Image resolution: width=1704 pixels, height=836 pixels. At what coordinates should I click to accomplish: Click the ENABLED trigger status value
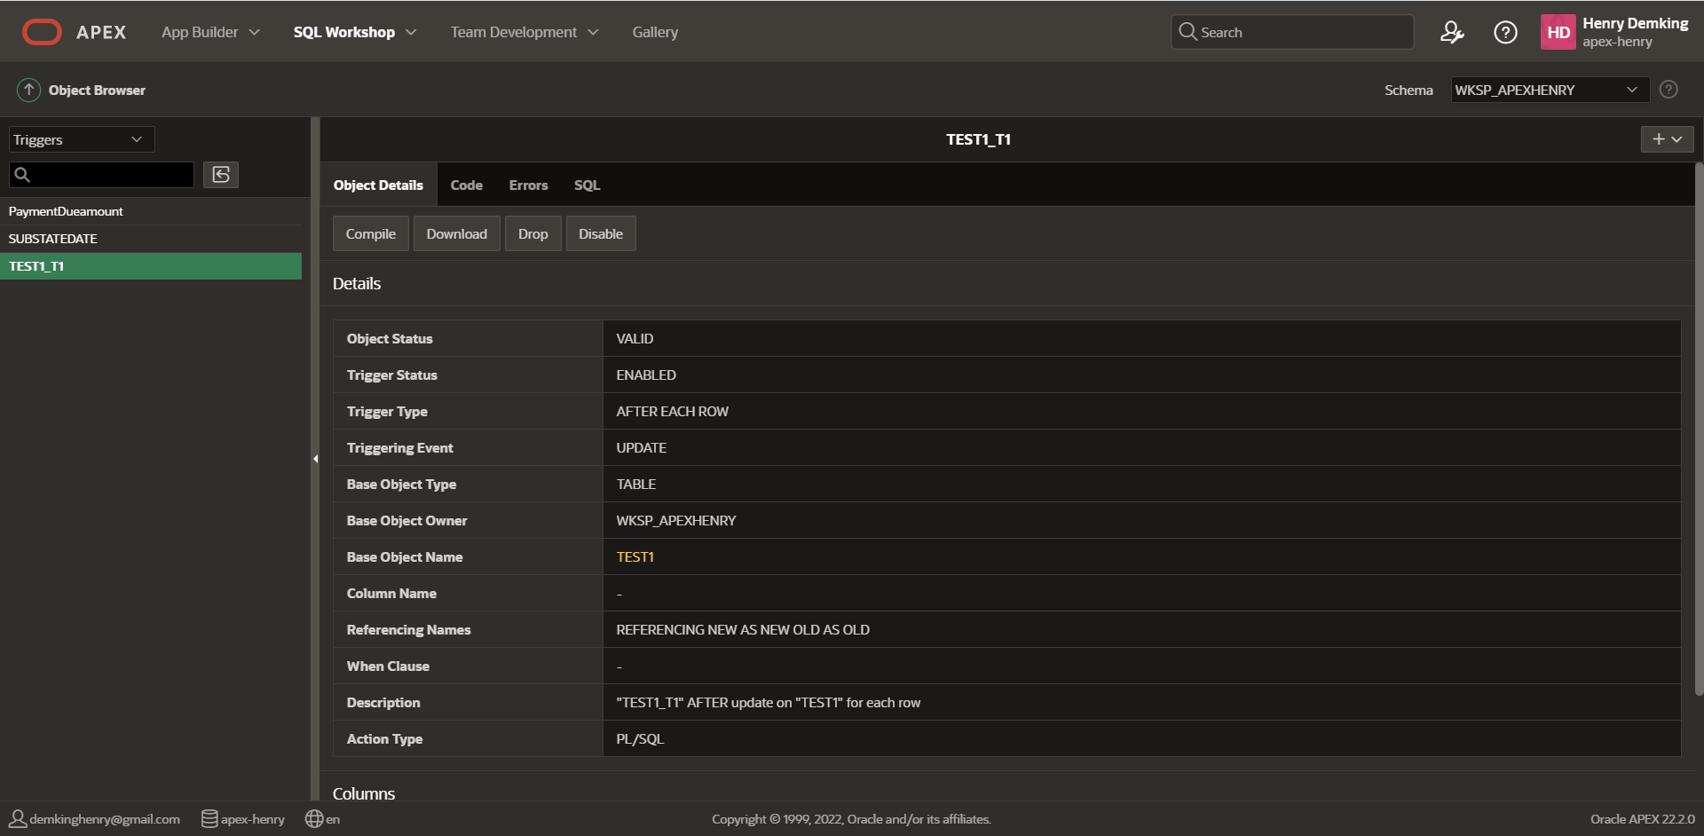(646, 375)
